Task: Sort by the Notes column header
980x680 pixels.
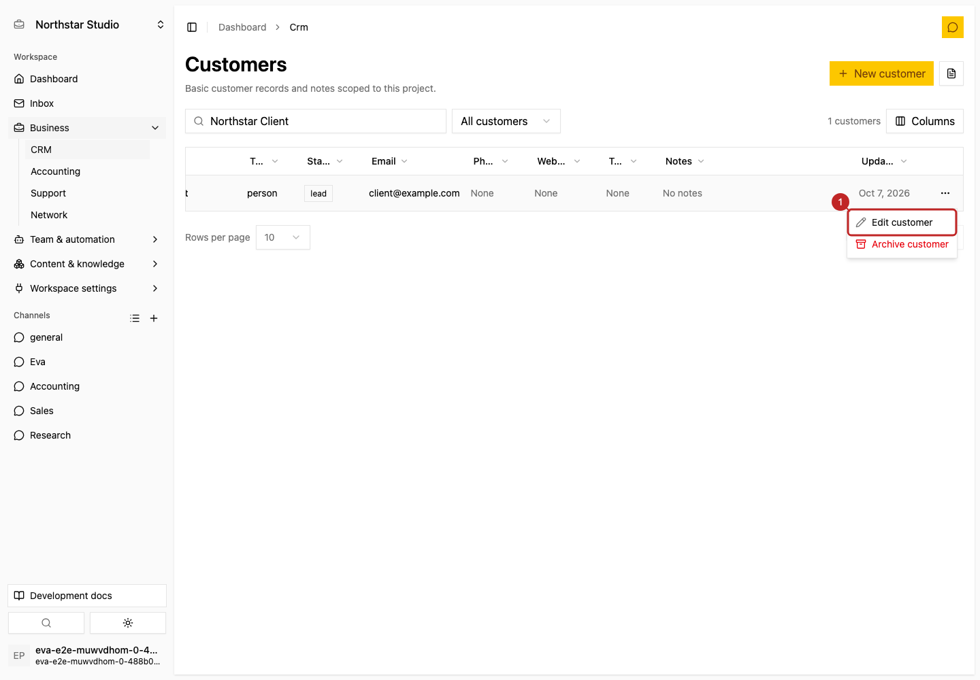Action: coord(685,161)
